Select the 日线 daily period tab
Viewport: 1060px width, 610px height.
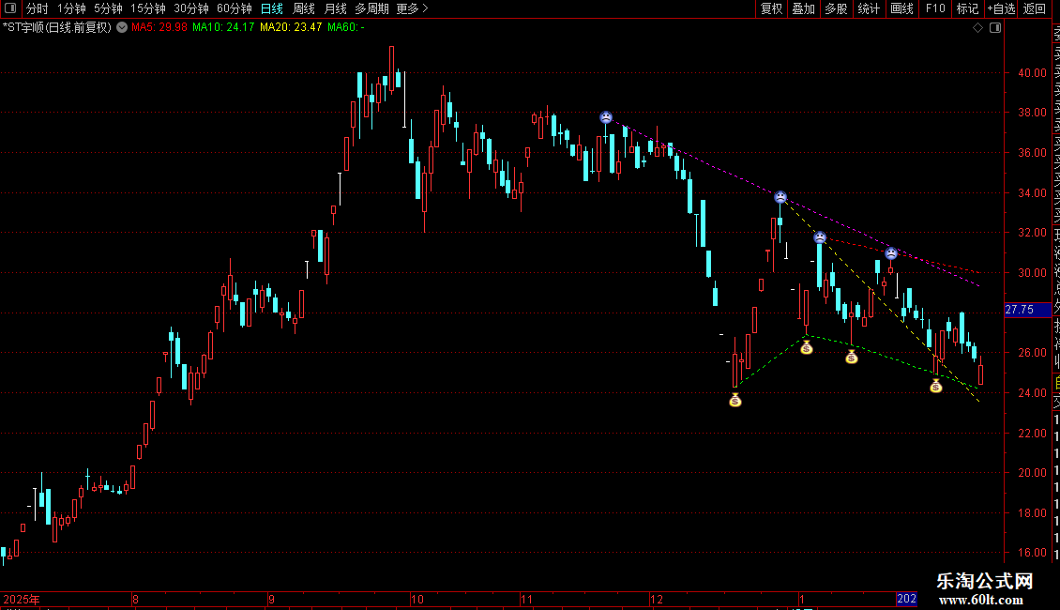pos(272,8)
